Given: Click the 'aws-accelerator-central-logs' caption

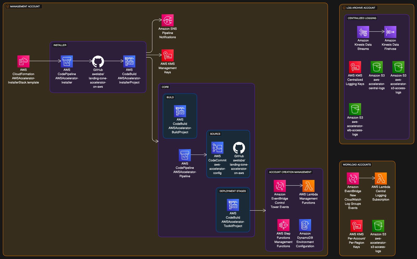Looking at the screenshot, I should point(377,84).
